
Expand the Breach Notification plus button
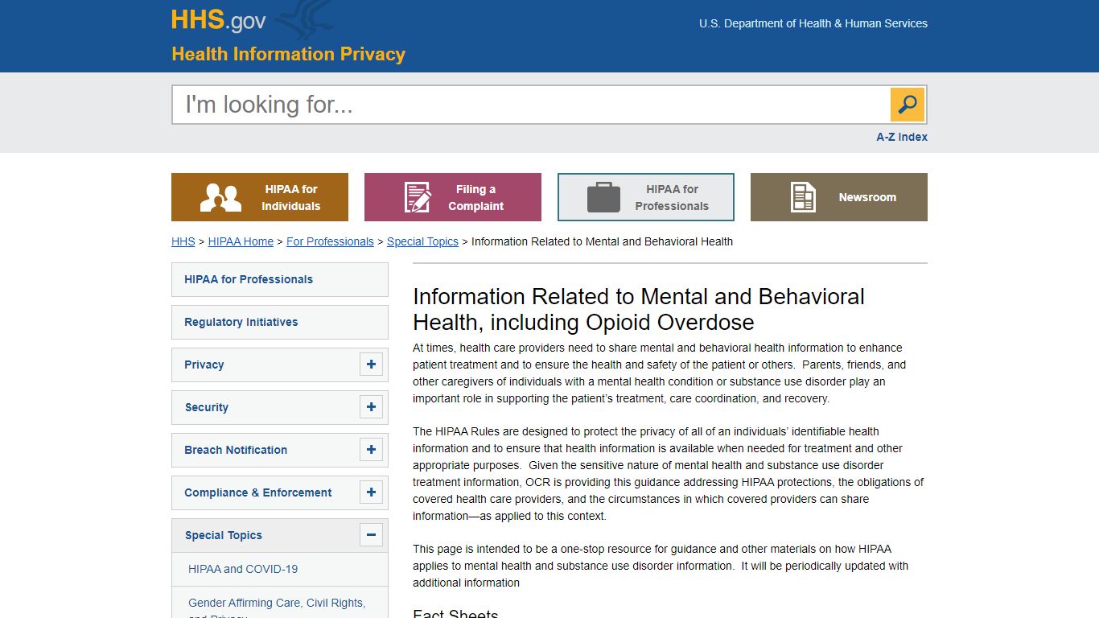coord(371,450)
